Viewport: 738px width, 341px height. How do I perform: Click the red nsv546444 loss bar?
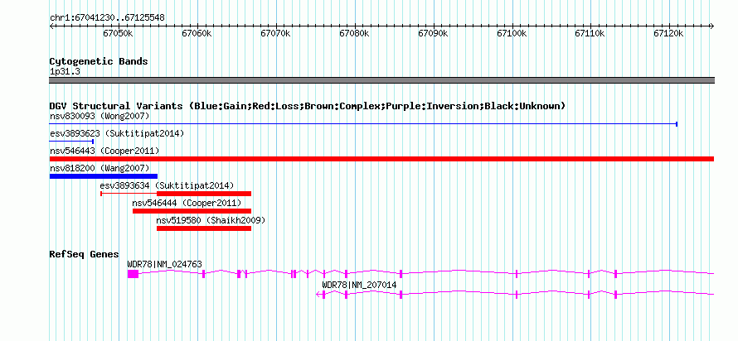click(x=192, y=211)
